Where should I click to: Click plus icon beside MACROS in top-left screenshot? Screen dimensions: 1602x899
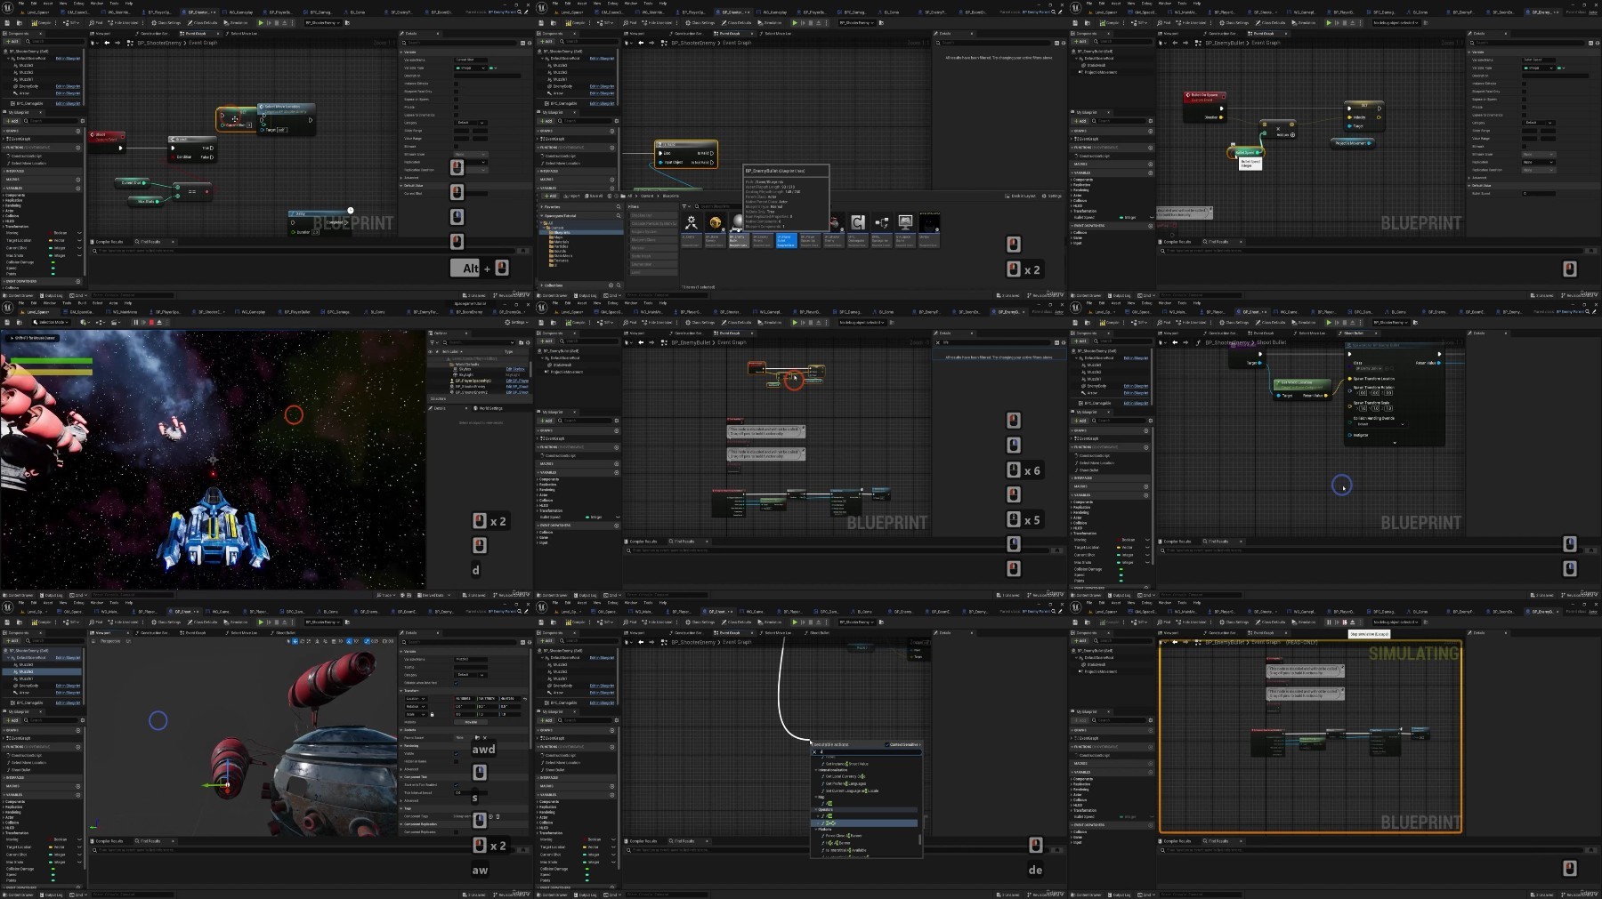pos(77,180)
